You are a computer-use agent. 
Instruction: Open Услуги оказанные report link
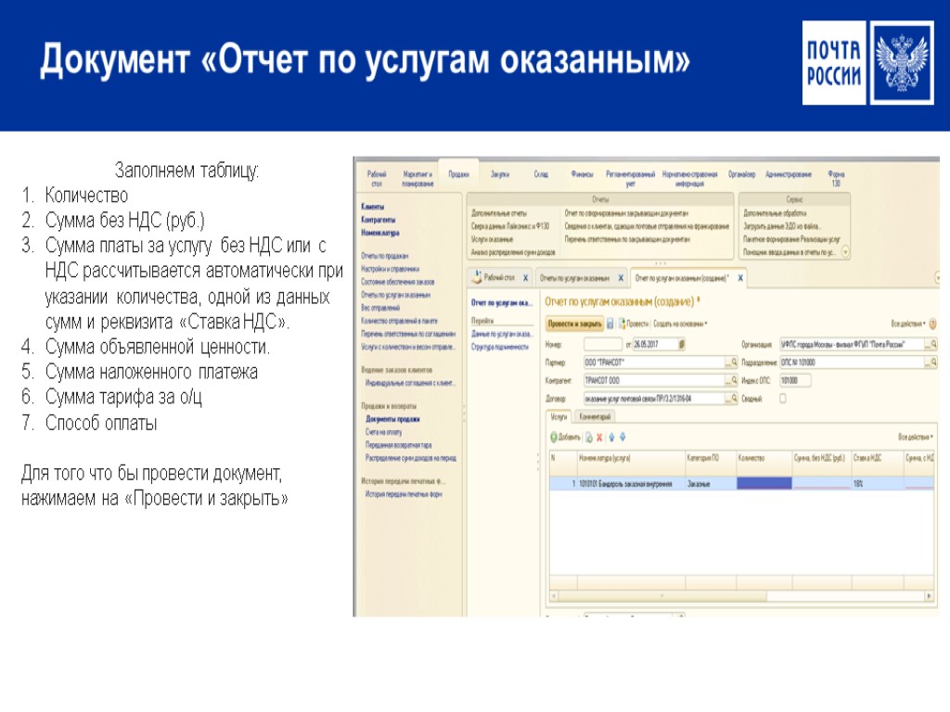tap(492, 239)
